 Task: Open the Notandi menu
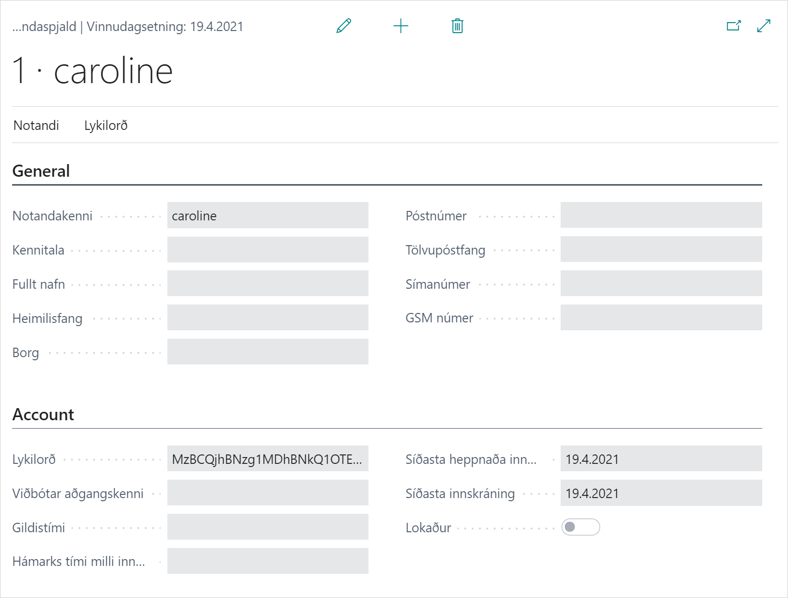tap(36, 125)
